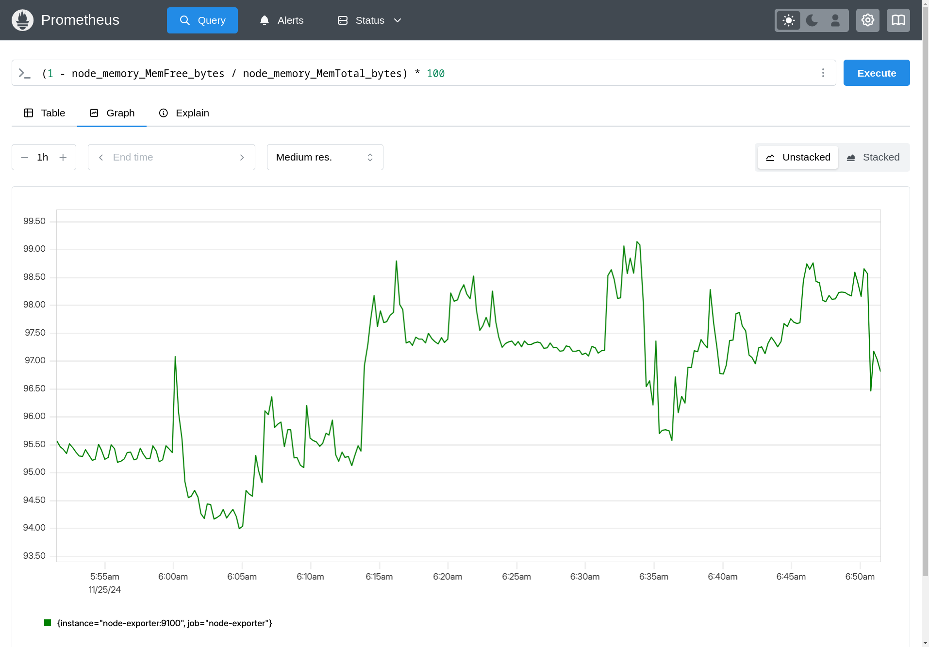Open the documentation book icon
This screenshot has height=647, width=929.
[898, 20]
